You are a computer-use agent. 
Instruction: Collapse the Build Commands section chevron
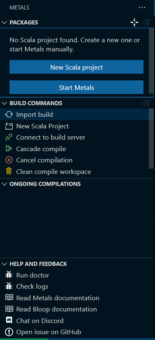pos(4,103)
